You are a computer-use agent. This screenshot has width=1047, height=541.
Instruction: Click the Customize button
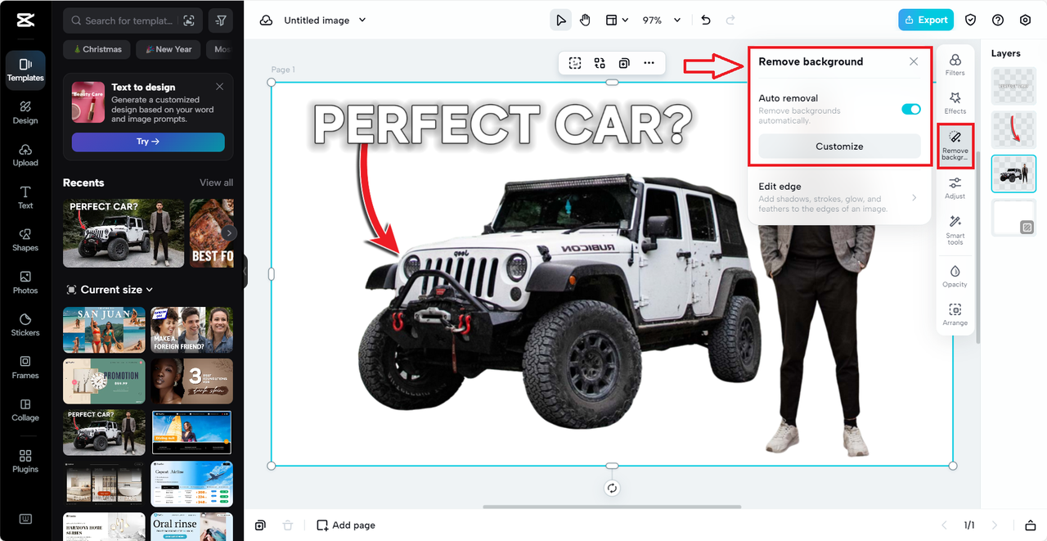[x=839, y=147]
